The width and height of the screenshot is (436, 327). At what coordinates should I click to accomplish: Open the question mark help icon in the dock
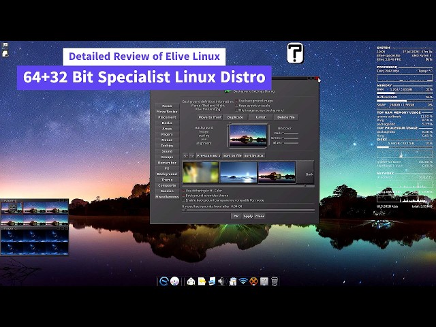264,281
